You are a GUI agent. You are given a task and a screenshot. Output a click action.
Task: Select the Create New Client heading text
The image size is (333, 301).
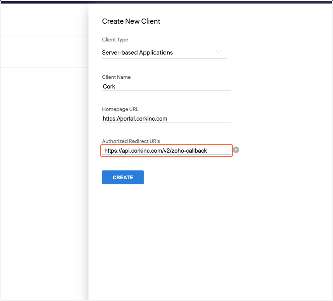coord(131,21)
